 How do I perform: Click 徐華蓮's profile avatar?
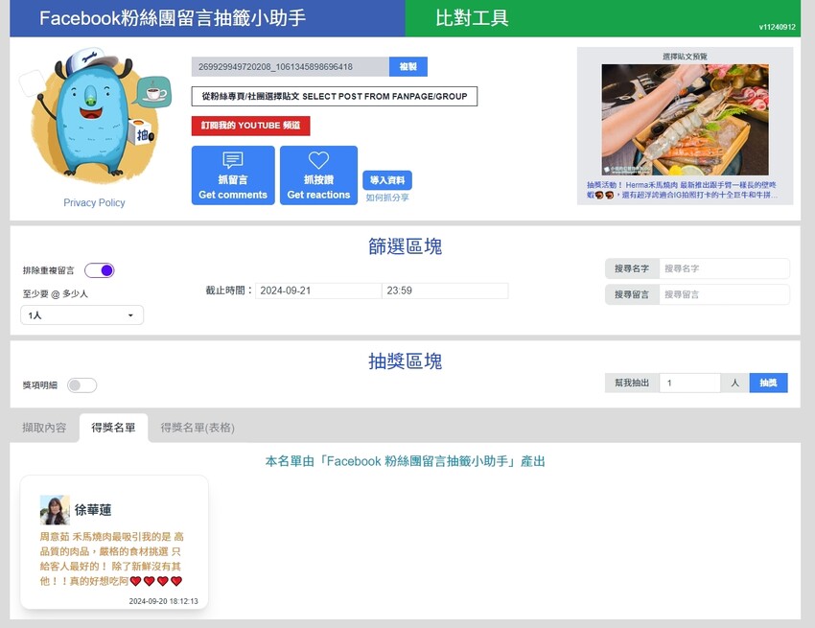[x=55, y=510]
